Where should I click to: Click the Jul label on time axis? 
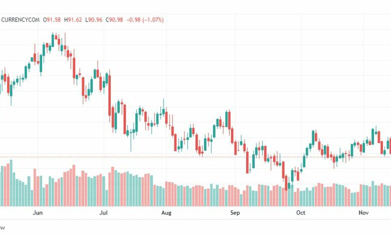(x=103, y=213)
